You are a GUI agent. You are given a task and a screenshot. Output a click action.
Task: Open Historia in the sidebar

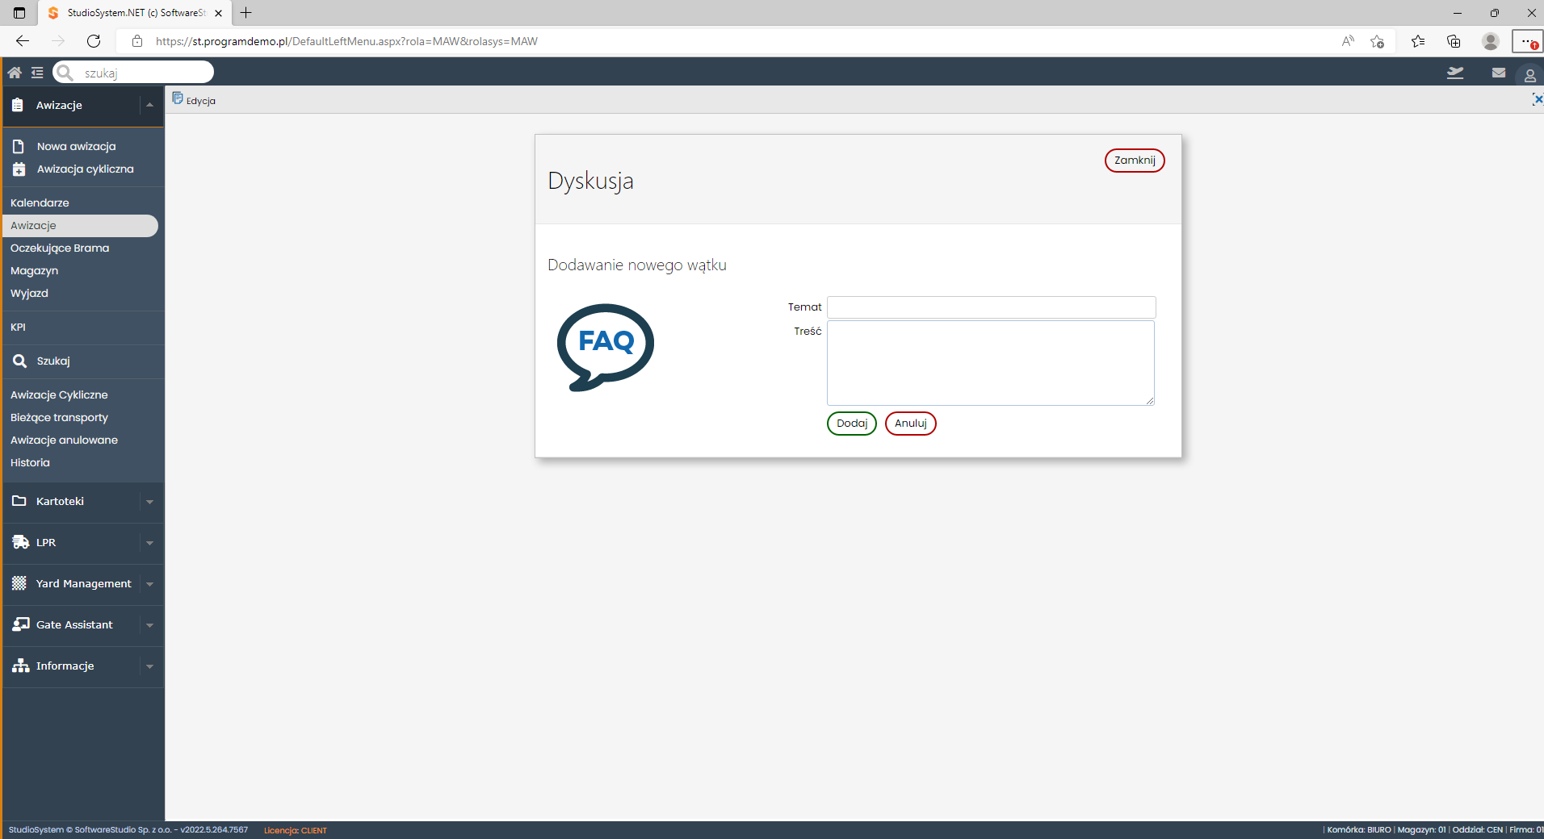(30, 462)
